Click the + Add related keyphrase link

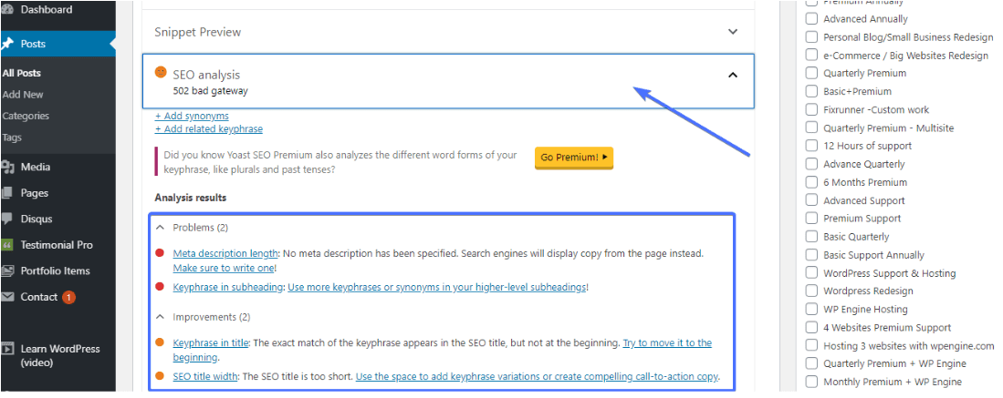click(x=208, y=129)
